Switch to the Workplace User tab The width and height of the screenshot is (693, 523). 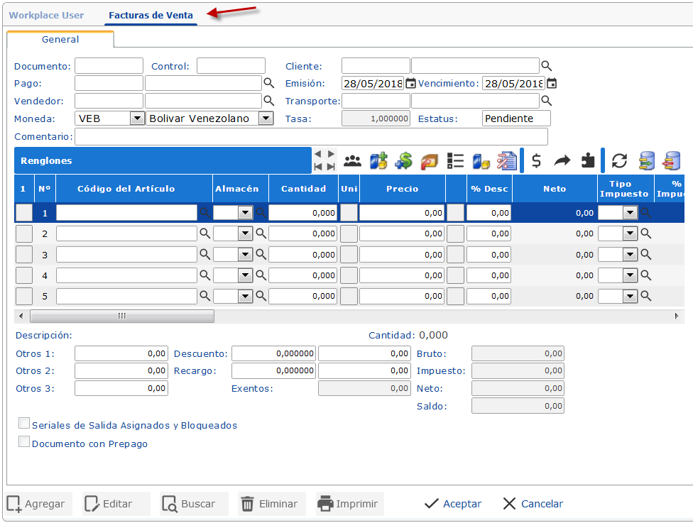pos(46,15)
